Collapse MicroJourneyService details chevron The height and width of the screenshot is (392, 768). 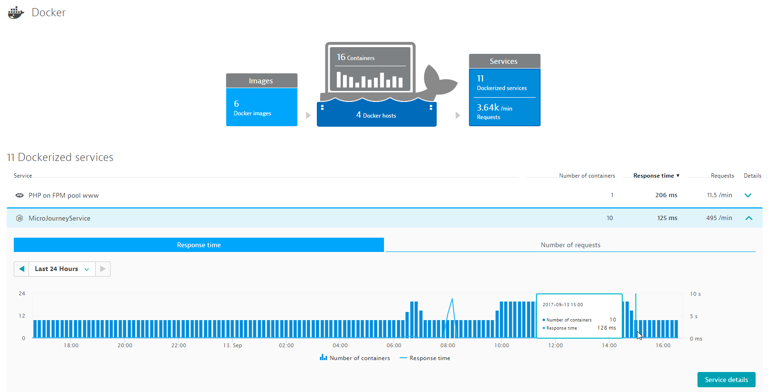click(748, 218)
